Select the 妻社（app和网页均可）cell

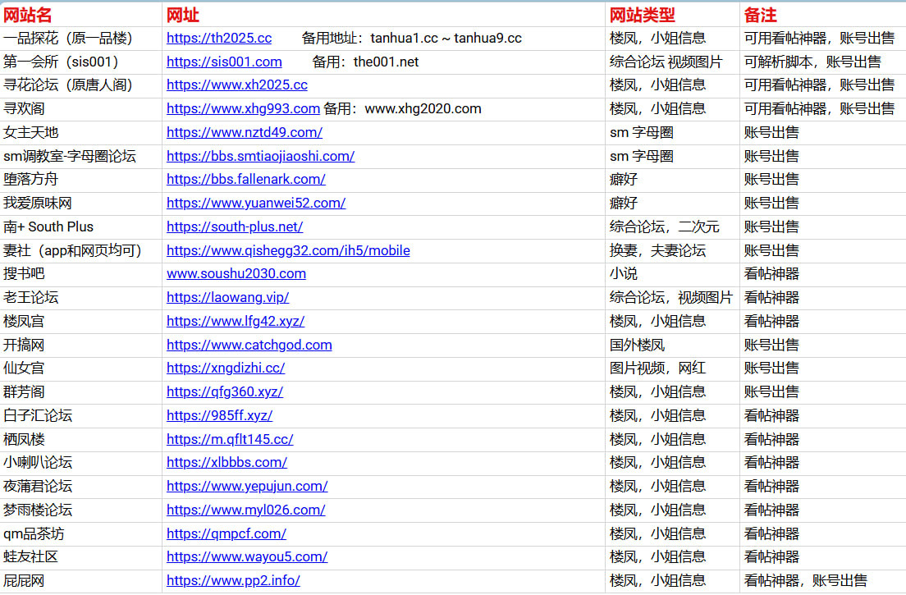(81, 250)
